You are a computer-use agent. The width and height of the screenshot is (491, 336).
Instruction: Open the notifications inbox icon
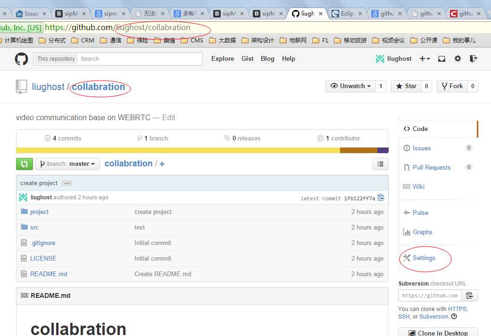coord(441,59)
